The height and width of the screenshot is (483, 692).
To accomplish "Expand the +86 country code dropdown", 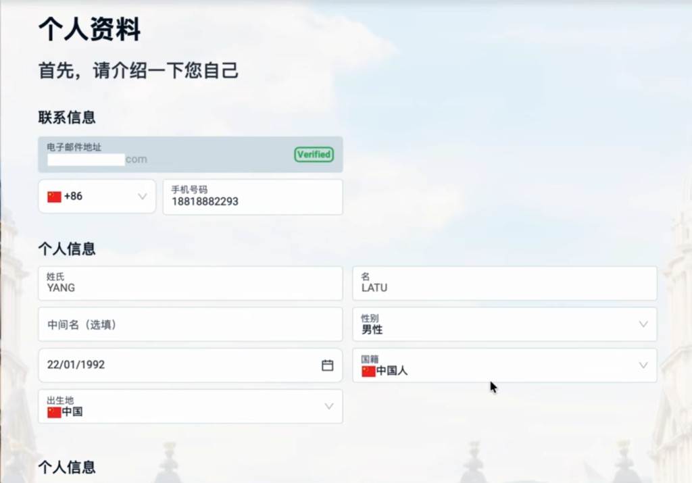I will tap(97, 197).
